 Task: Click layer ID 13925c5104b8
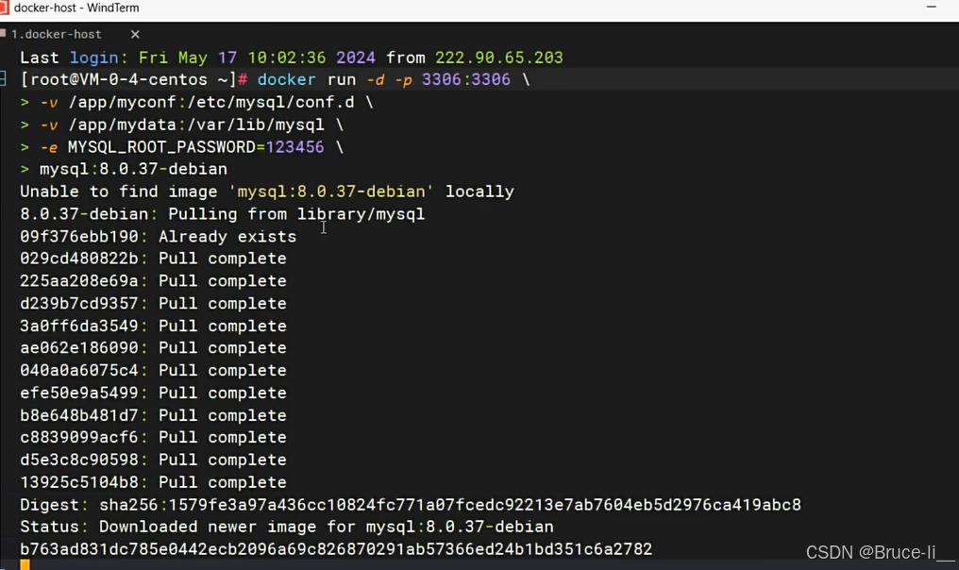click(79, 482)
